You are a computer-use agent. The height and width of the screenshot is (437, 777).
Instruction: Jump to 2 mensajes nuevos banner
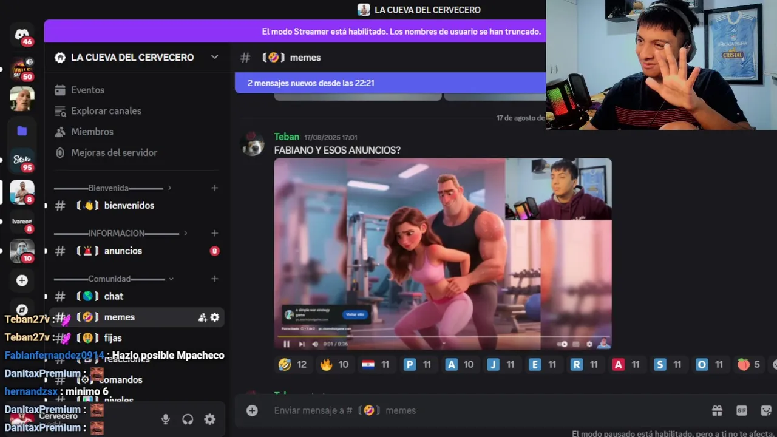[390, 83]
